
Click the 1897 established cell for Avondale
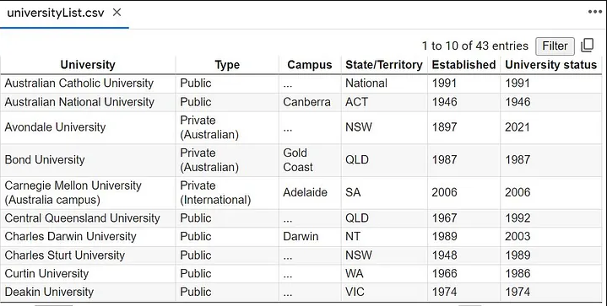[x=444, y=127]
